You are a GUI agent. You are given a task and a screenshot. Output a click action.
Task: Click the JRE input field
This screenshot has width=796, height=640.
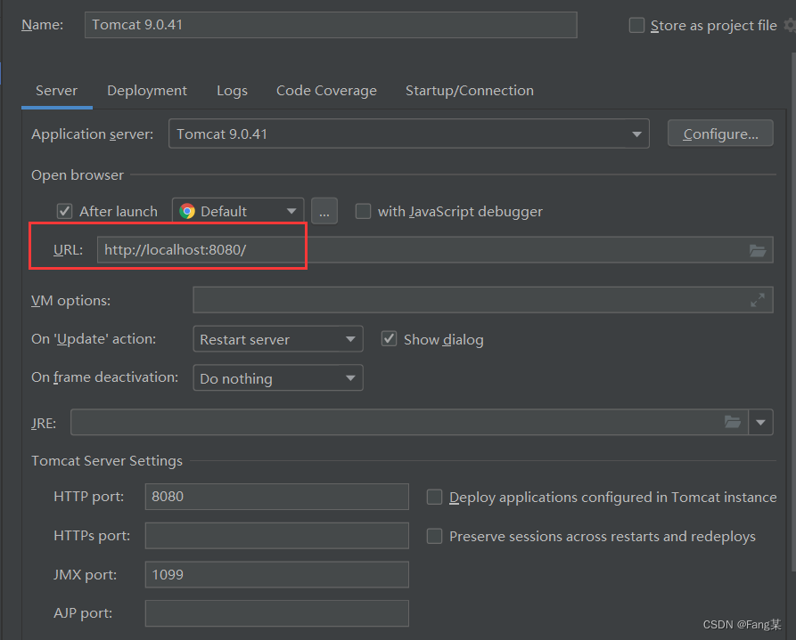(409, 422)
